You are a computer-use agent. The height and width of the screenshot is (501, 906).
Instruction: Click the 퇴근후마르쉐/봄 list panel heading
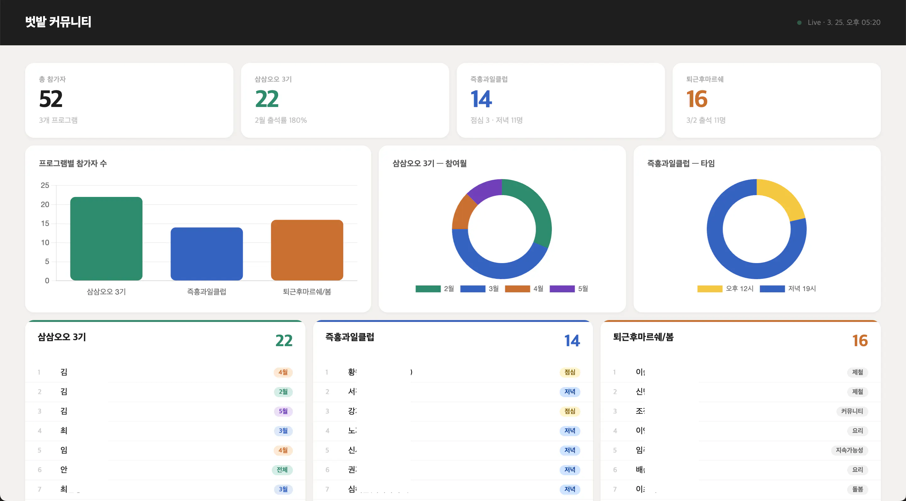pos(643,337)
